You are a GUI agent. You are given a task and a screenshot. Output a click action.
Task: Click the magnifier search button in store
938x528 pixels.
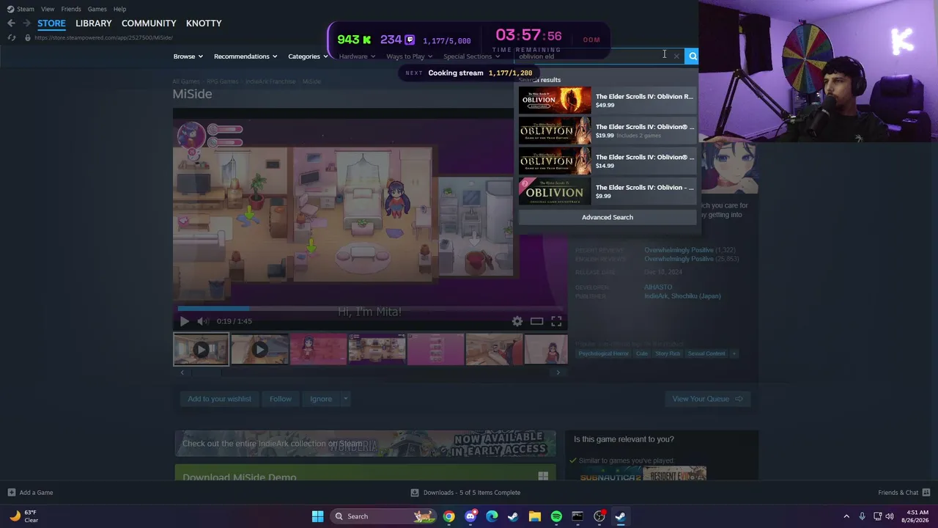693,56
